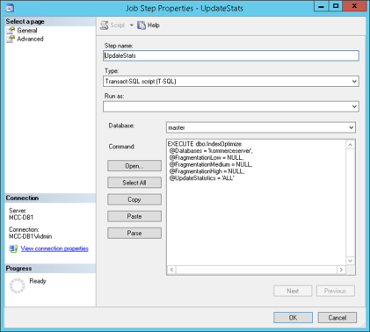Viewport: 370px width, 332px height.
Task: Switch to the General page
Action: pos(27,31)
